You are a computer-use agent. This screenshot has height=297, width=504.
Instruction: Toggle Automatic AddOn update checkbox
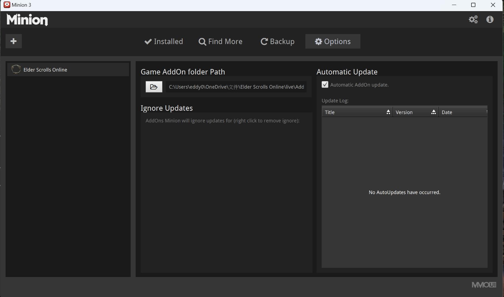[325, 85]
